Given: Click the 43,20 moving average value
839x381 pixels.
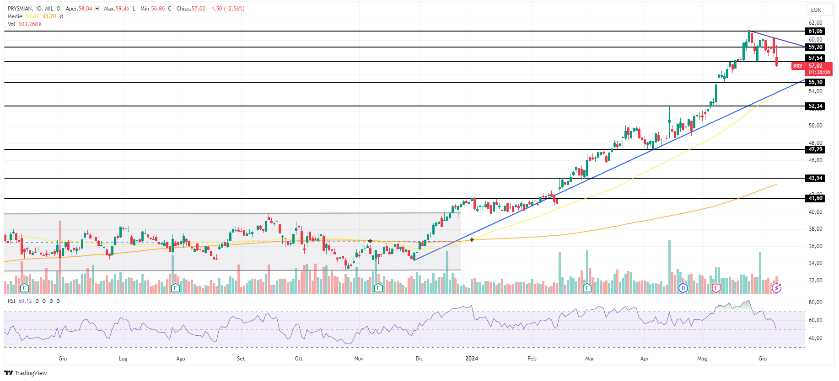Looking at the screenshot, I should coord(49,16).
